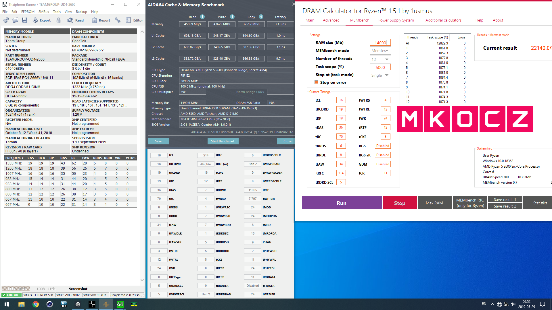Open the Editor from Thaiphoon toolbar

point(135,20)
